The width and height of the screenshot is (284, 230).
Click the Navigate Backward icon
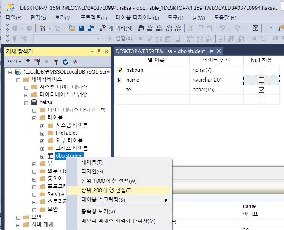point(15,28)
